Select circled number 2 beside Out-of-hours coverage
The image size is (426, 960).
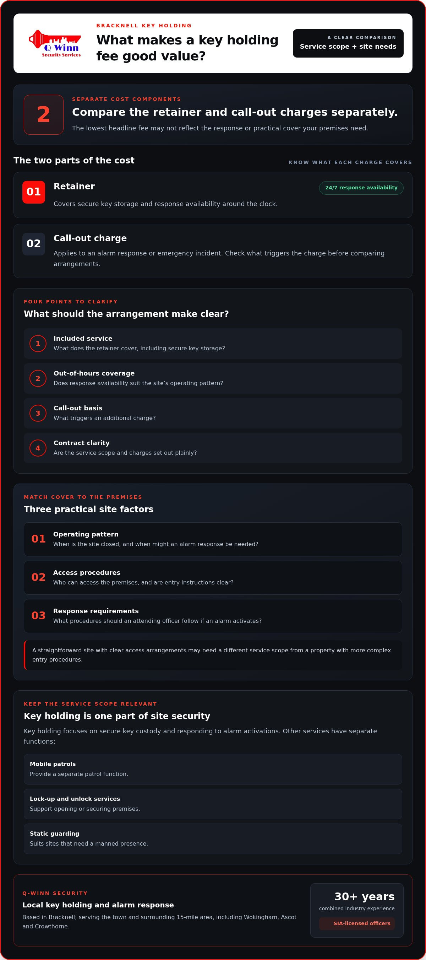pos(38,378)
